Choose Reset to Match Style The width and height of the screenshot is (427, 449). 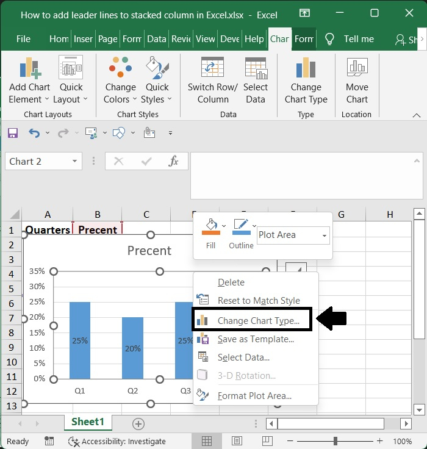(x=256, y=301)
